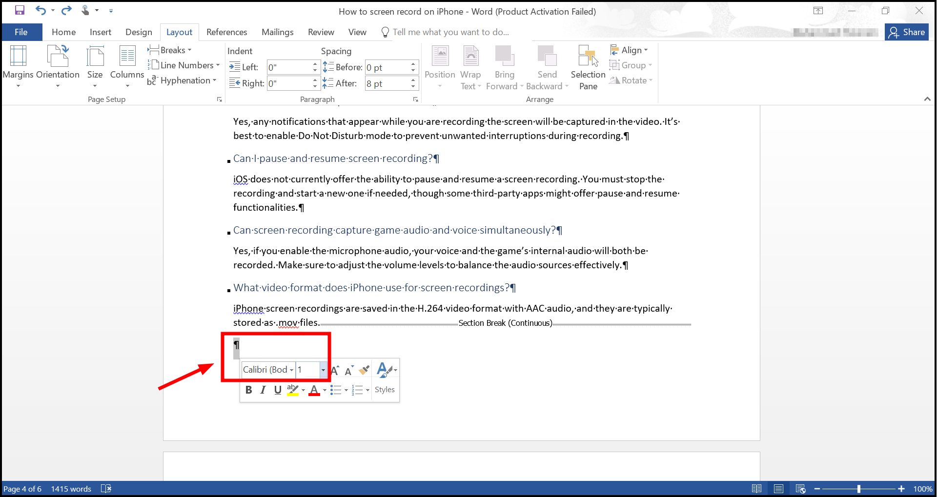
Task: Click the Share button
Action: [x=907, y=32]
